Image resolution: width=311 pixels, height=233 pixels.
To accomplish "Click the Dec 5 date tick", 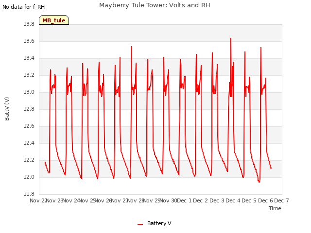I will 249,200.
